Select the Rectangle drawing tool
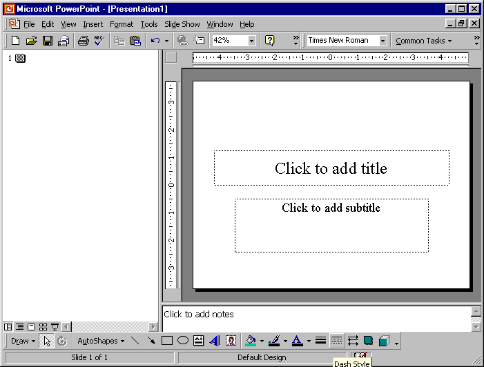This screenshot has width=484, height=367. pos(167,341)
